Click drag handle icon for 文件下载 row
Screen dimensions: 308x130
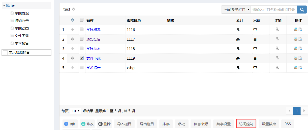coord(73,58)
